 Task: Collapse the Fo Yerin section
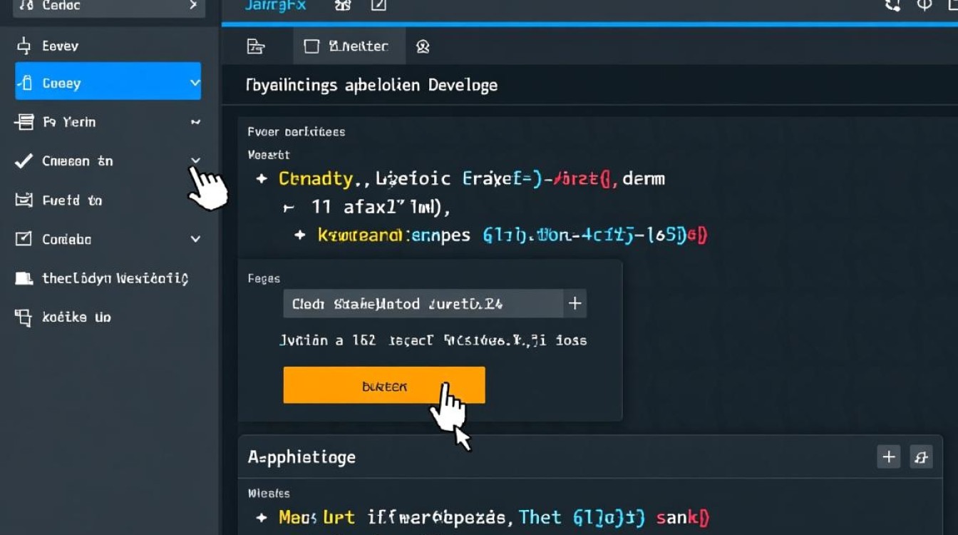pos(195,122)
